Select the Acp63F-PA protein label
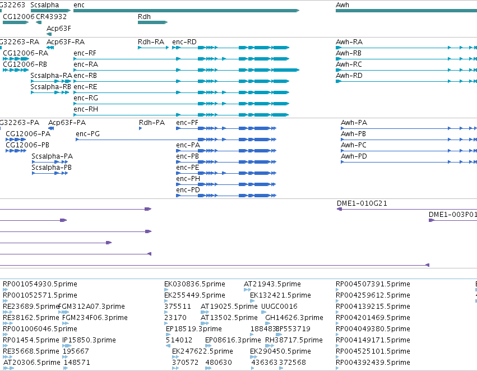477x371 pixels. [67, 123]
